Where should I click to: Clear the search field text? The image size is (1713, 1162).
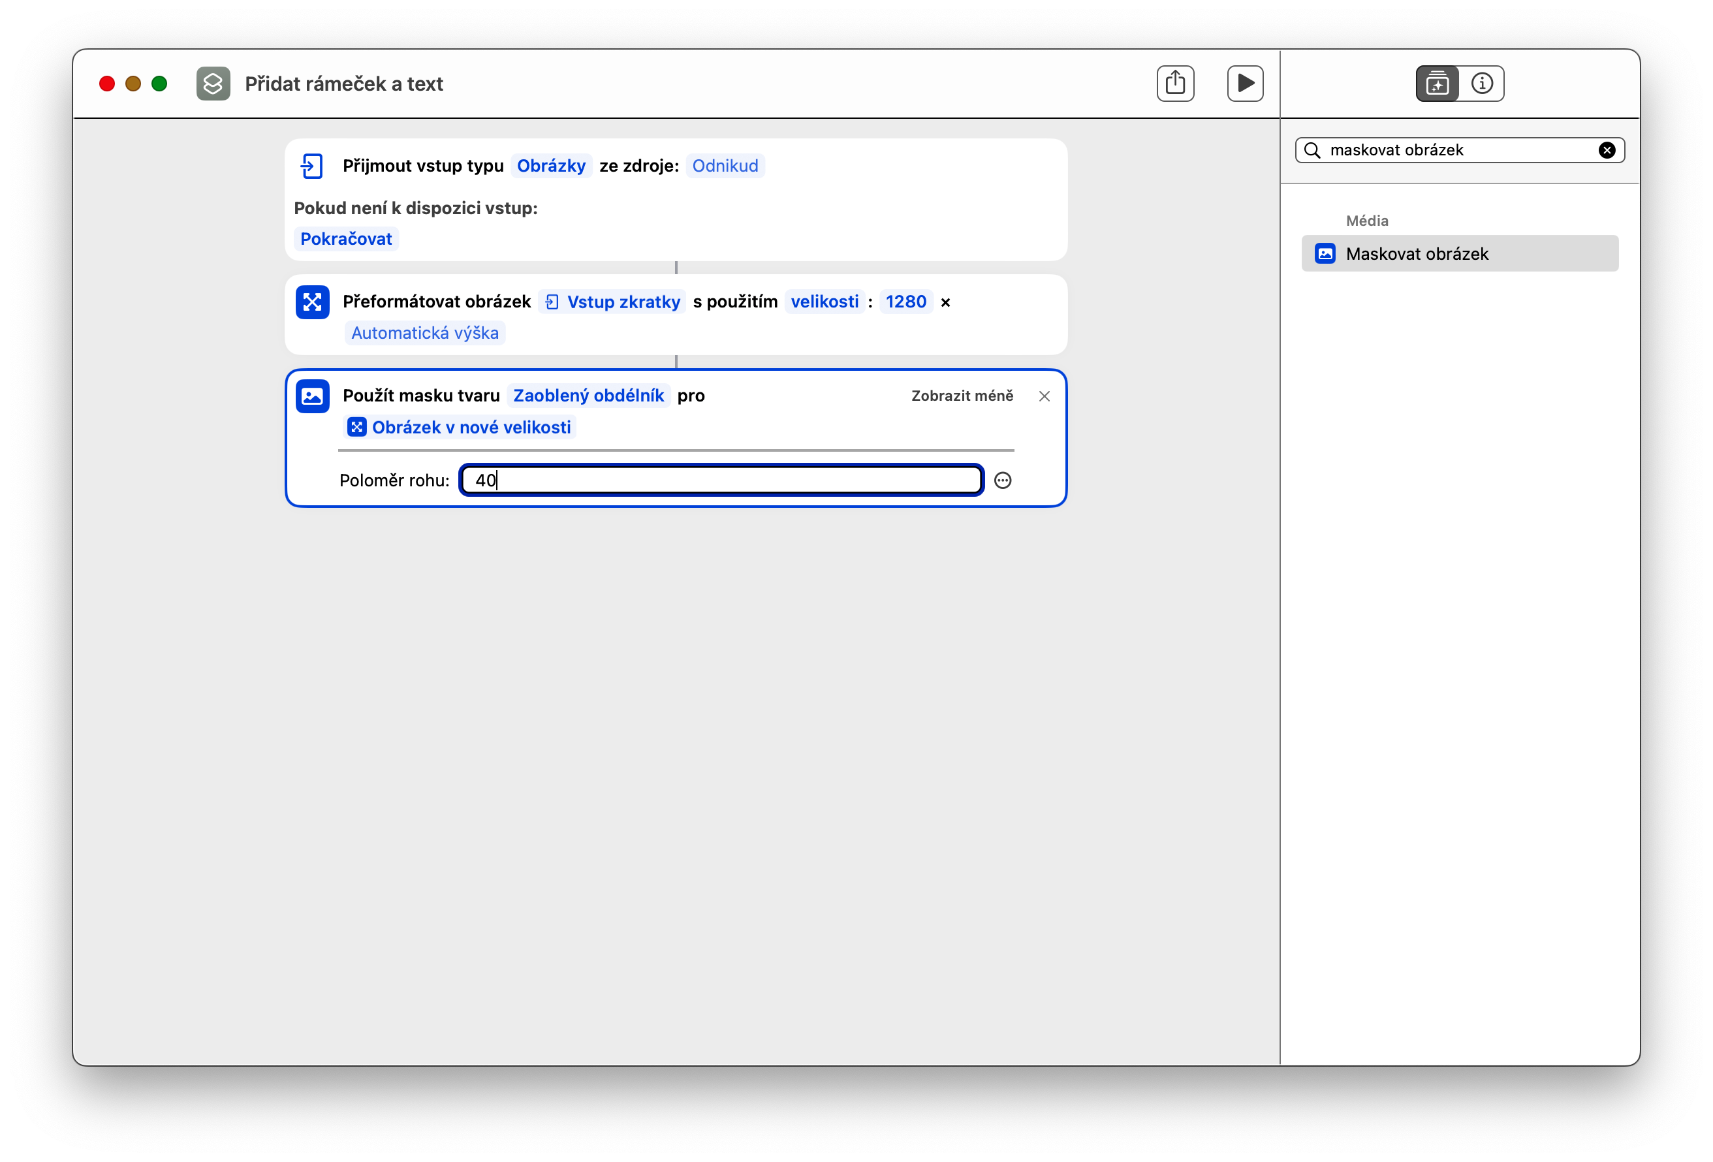1607,150
